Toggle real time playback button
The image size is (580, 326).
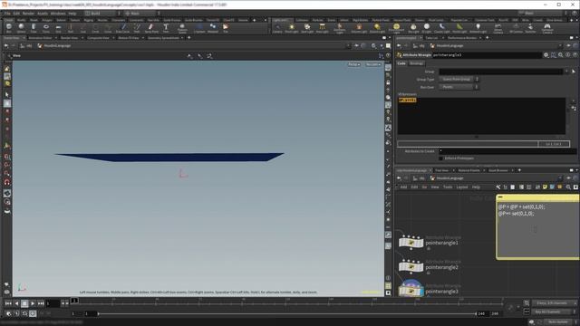[x=33, y=313]
